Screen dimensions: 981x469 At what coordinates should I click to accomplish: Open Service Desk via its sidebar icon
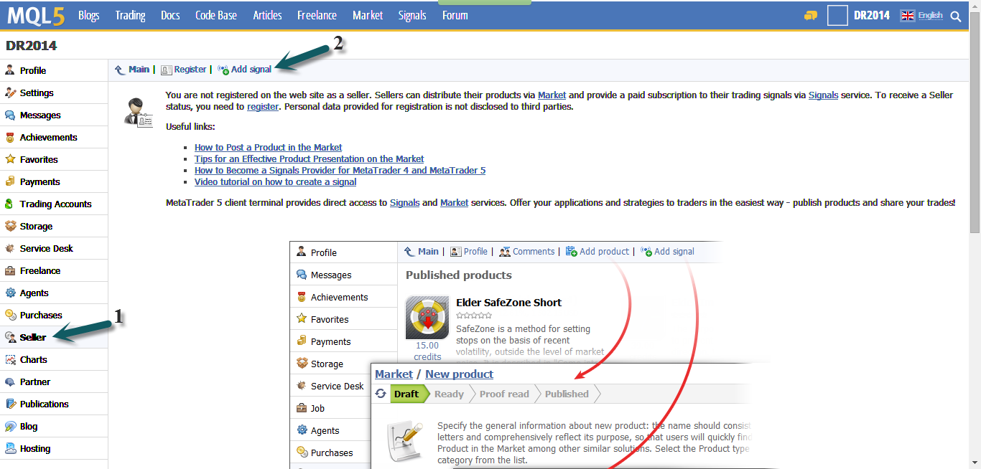coord(10,248)
